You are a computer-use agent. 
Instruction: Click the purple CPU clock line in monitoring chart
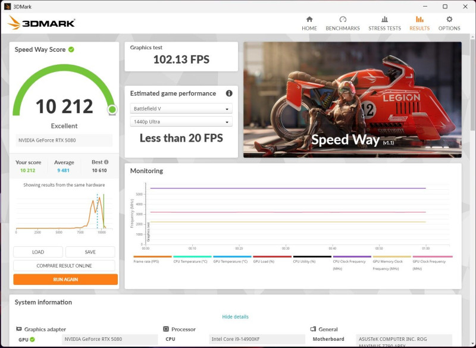click(288, 188)
